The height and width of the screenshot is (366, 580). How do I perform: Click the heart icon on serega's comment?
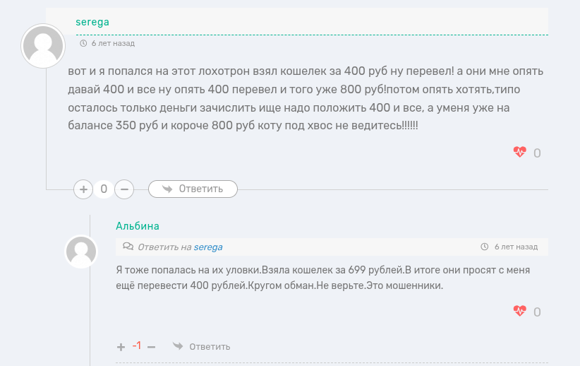point(519,152)
